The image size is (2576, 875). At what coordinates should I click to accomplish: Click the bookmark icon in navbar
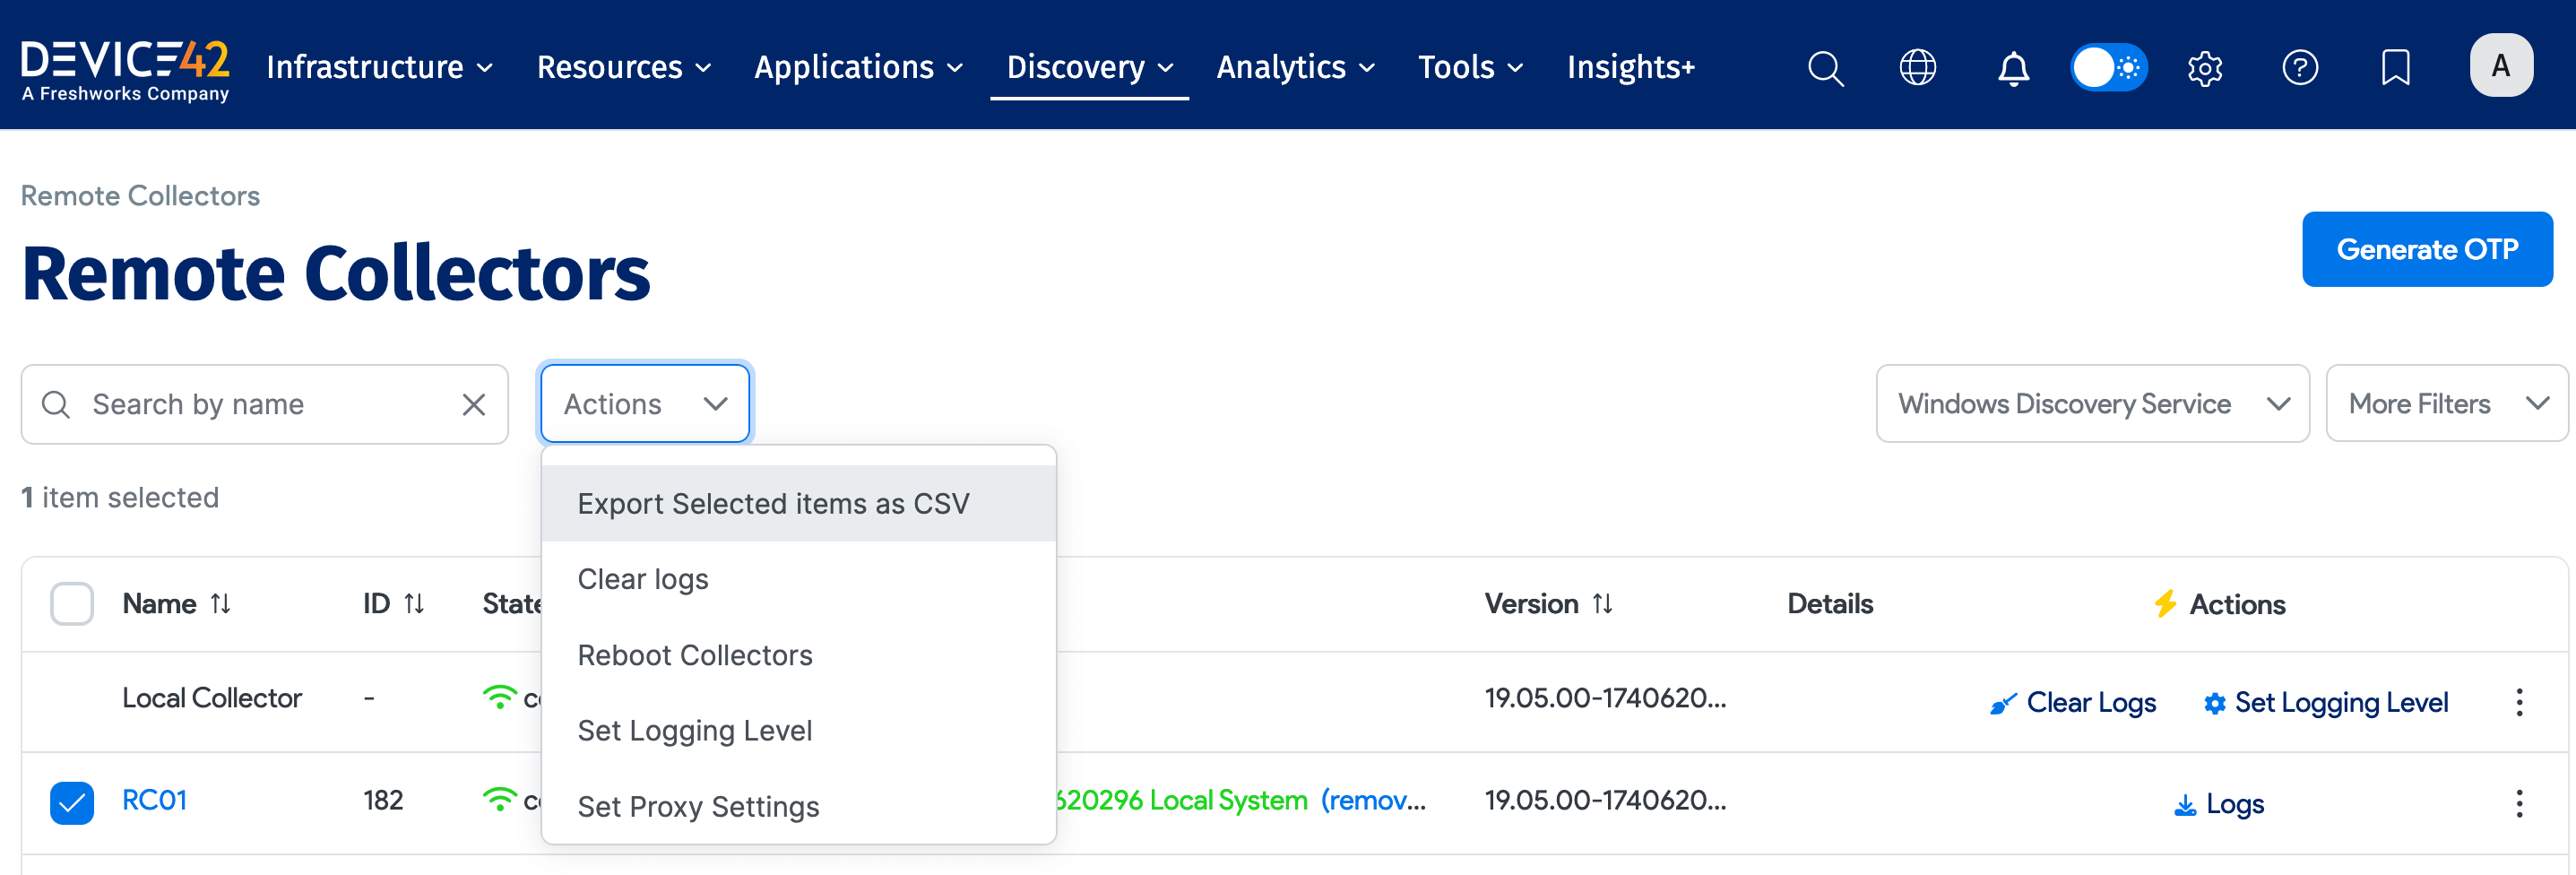[2395, 67]
